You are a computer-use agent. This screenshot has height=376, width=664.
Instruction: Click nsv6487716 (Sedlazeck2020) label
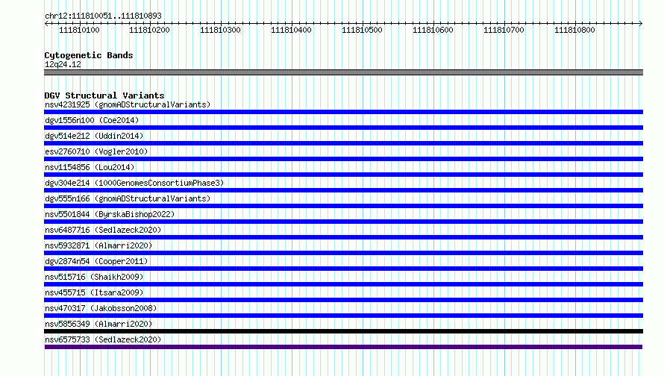(103, 230)
